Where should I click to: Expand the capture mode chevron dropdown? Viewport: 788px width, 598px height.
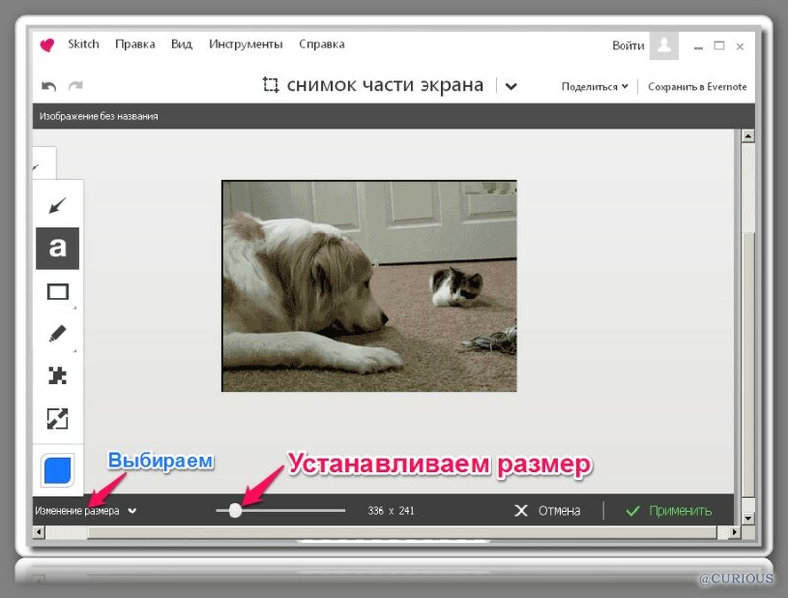pos(510,86)
